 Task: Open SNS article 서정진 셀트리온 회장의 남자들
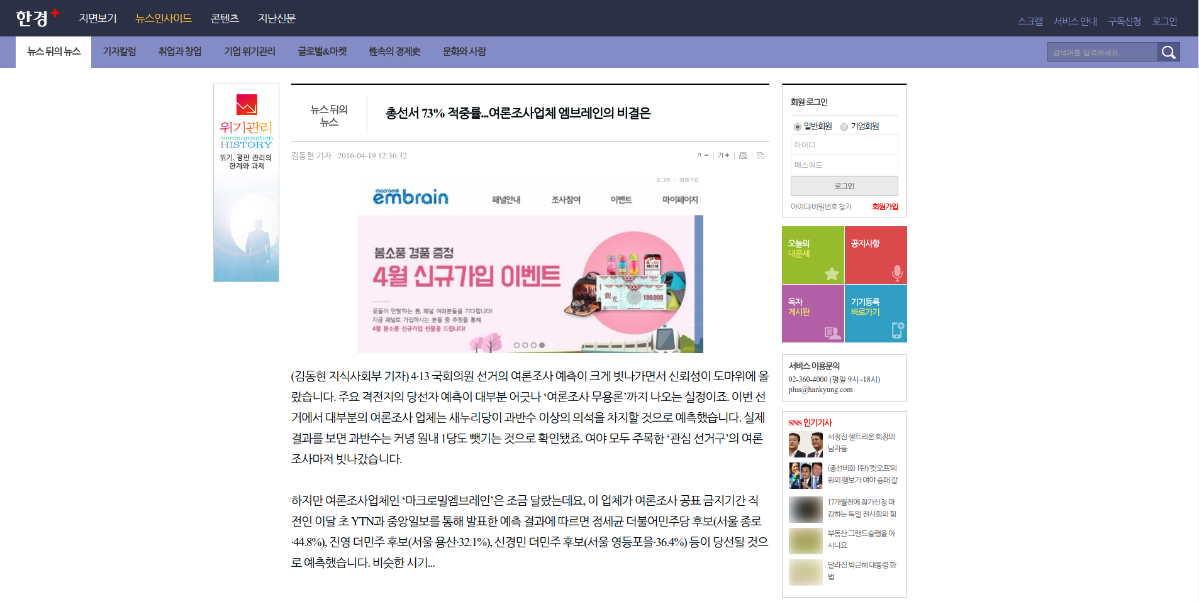861,442
